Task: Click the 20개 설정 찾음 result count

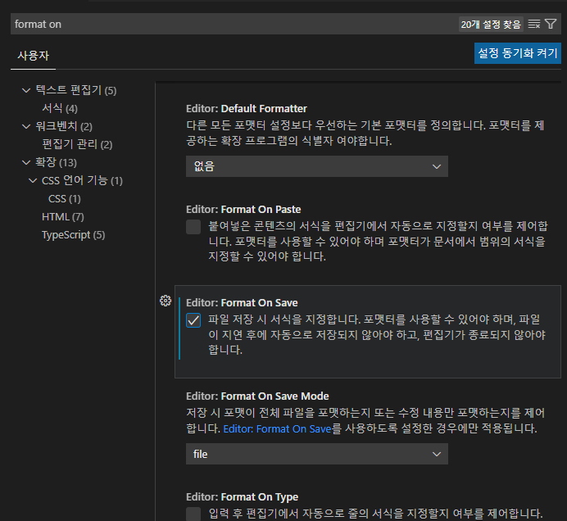Action: coord(491,25)
